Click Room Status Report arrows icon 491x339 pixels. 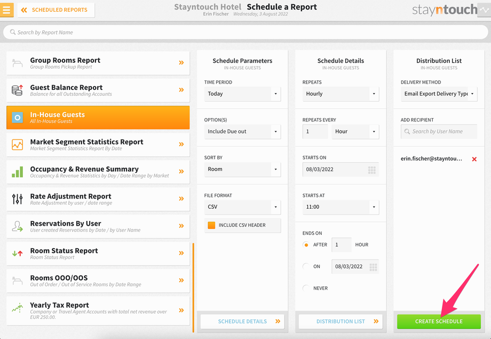pos(17,253)
